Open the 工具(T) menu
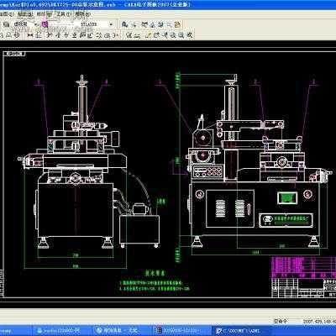The image size is (336, 336). 63,13
